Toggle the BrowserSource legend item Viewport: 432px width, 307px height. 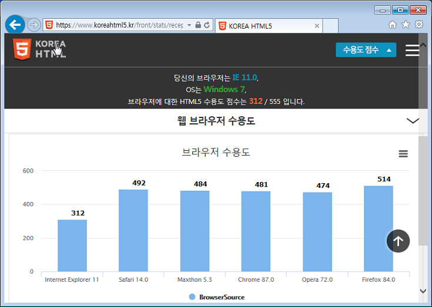217,297
